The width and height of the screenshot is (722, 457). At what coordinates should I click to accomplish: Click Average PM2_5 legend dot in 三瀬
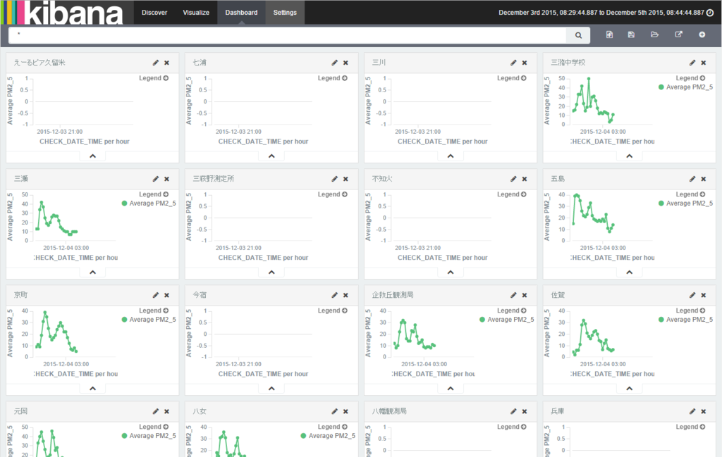tap(124, 204)
